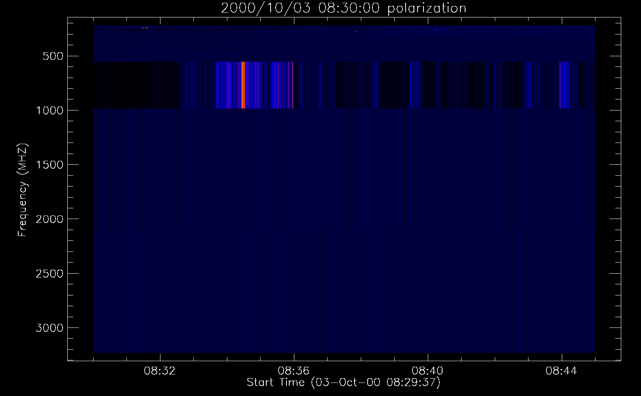The image size is (641, 396).
Task: Click the 1500 frequency tick label
Action: 49,165
